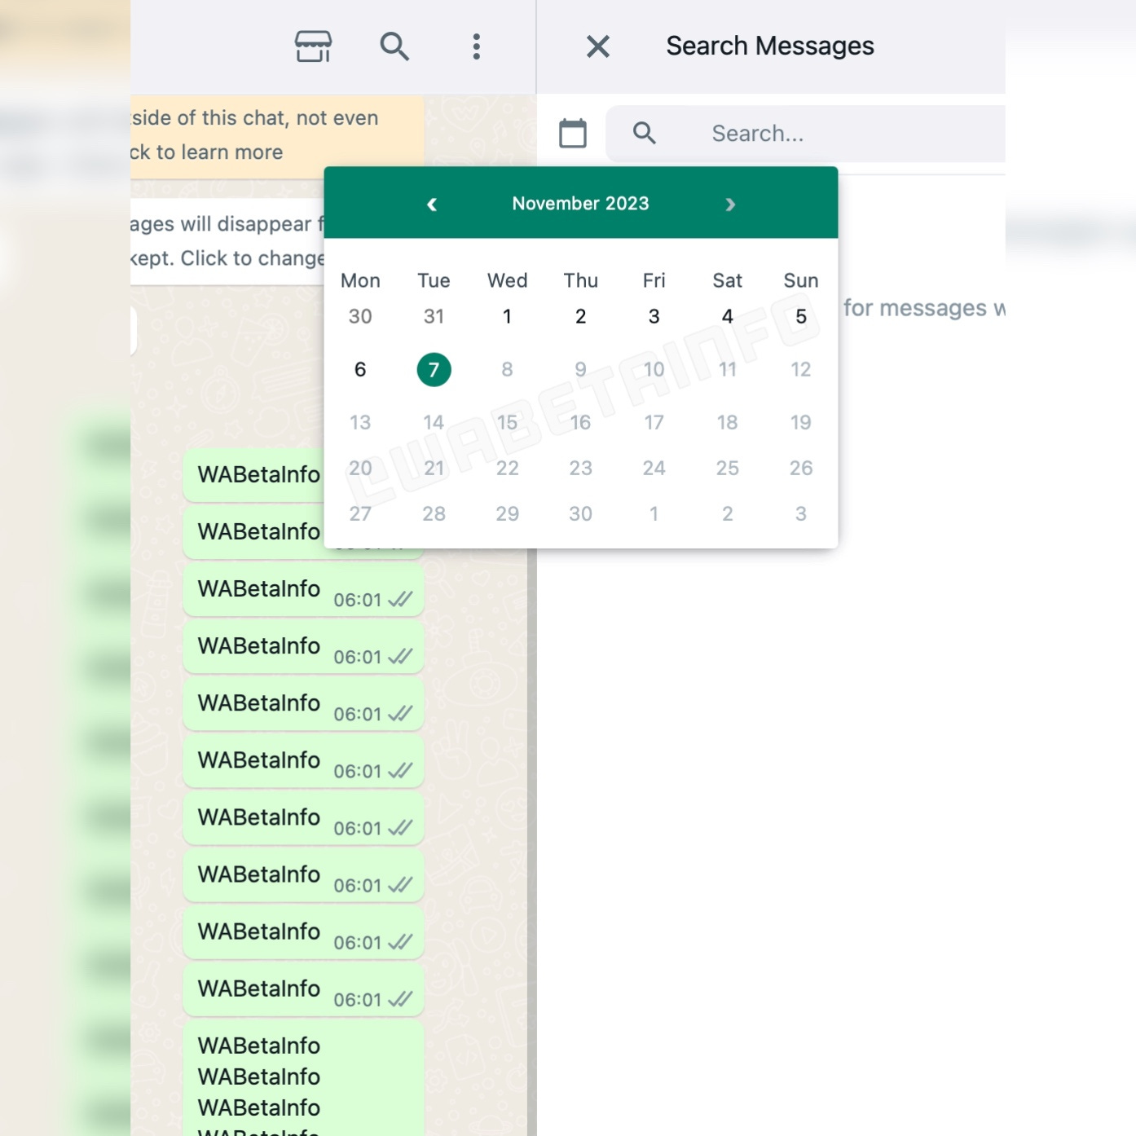Select Sunday November 5 date
The width and height of the screenshot is (1136, 1136).
point(801,316)
